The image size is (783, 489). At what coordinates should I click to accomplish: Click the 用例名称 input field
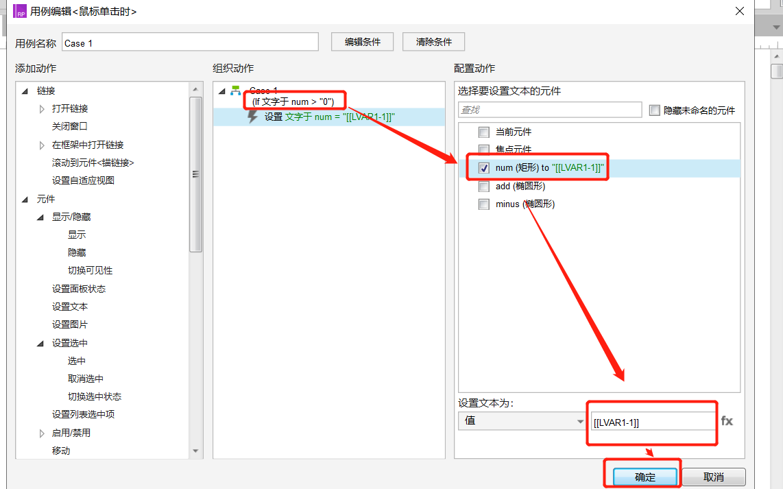coord(190,42)
